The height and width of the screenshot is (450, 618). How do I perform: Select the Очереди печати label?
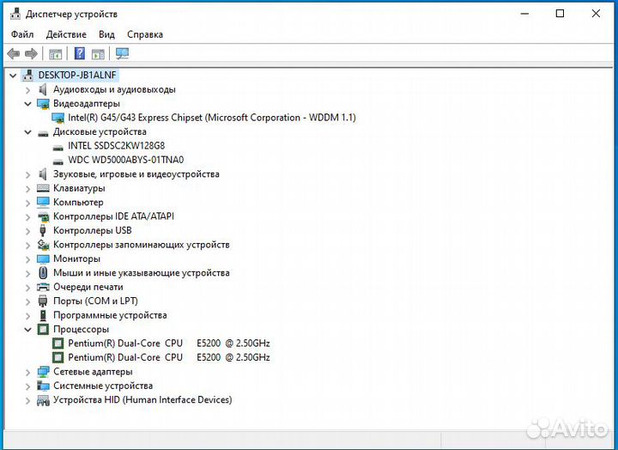(x=88, y=287)
